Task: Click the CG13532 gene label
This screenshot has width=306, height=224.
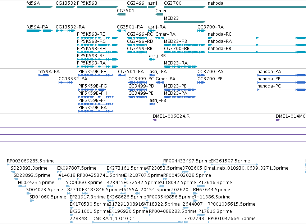Action: [x=66, y=3]
